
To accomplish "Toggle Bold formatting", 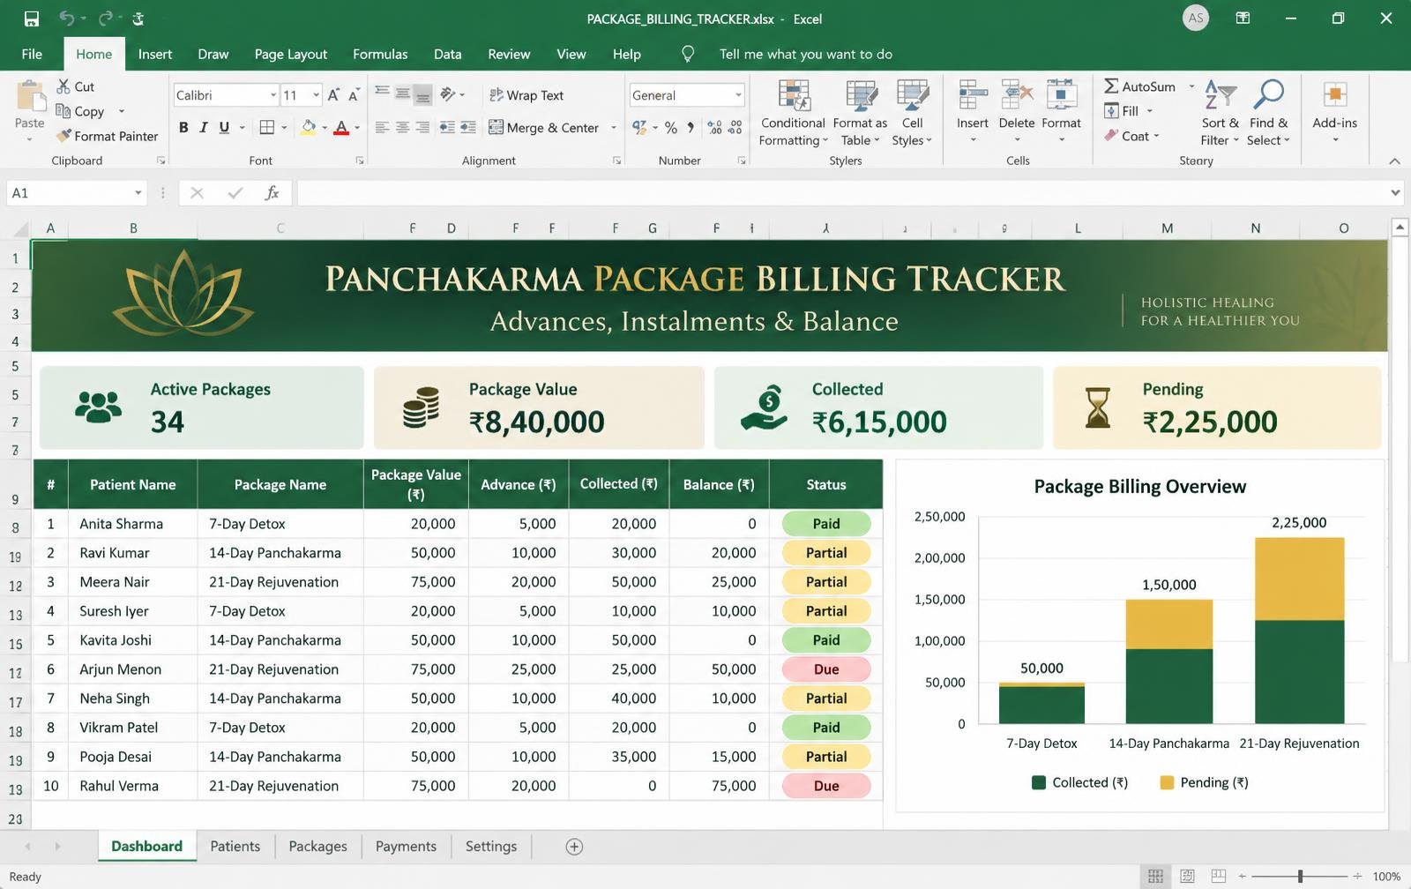I will point(183,128).
